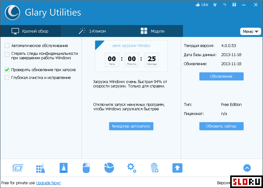Open the help question mark icon

[x=234, y=5]
